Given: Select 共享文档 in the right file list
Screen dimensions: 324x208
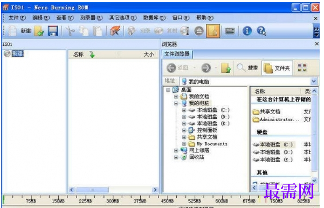Looking at the screenshot, I should (266, 112).
